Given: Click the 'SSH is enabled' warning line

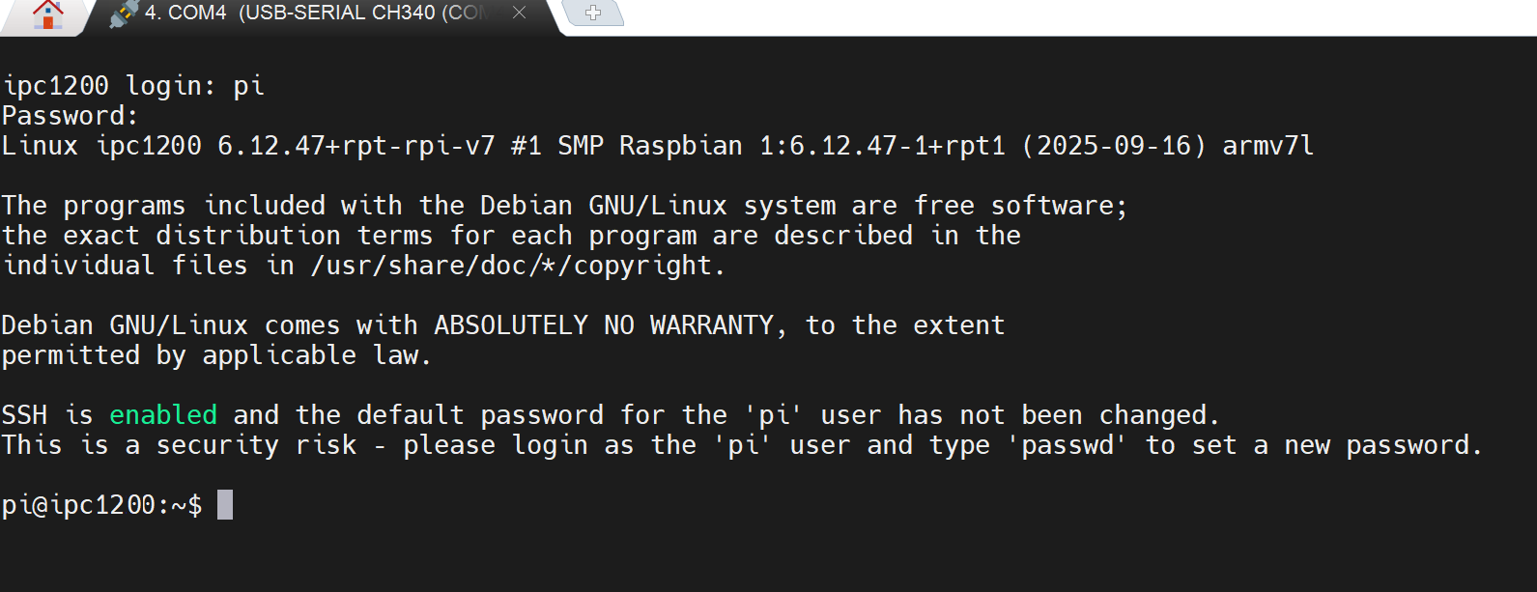Looking at the screenshot, I should [386, 414].
